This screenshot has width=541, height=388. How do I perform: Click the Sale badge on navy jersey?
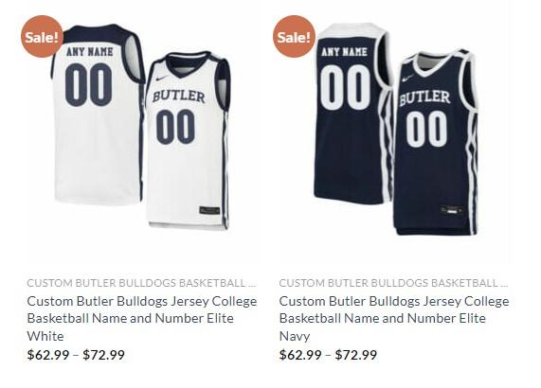(x=294, y=36)
